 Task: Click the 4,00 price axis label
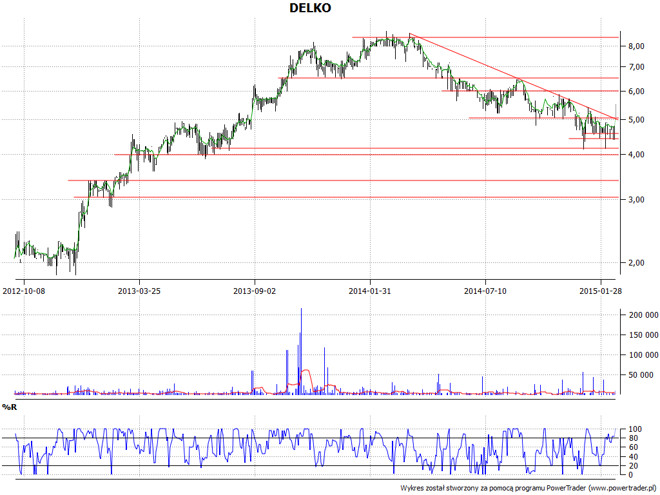click(636, 155)
